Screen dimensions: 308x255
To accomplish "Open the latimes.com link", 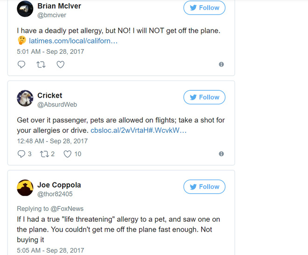I will [73, 41].
